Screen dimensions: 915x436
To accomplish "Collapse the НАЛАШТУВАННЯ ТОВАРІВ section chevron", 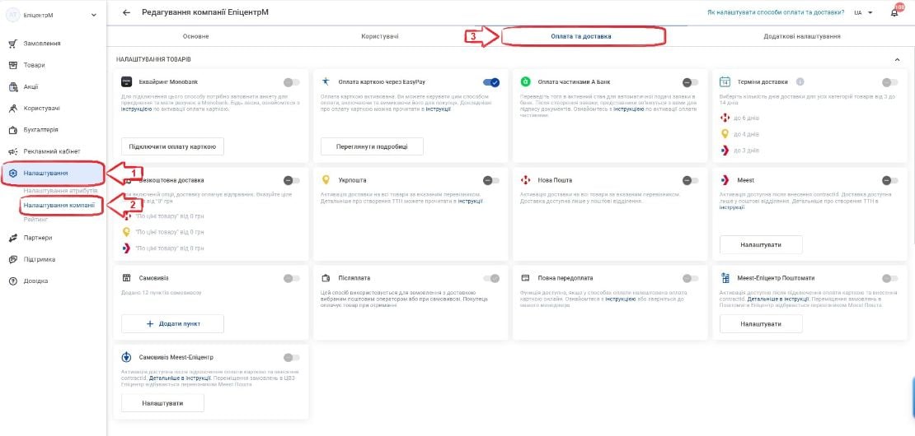I will click(x=897, y=59).
